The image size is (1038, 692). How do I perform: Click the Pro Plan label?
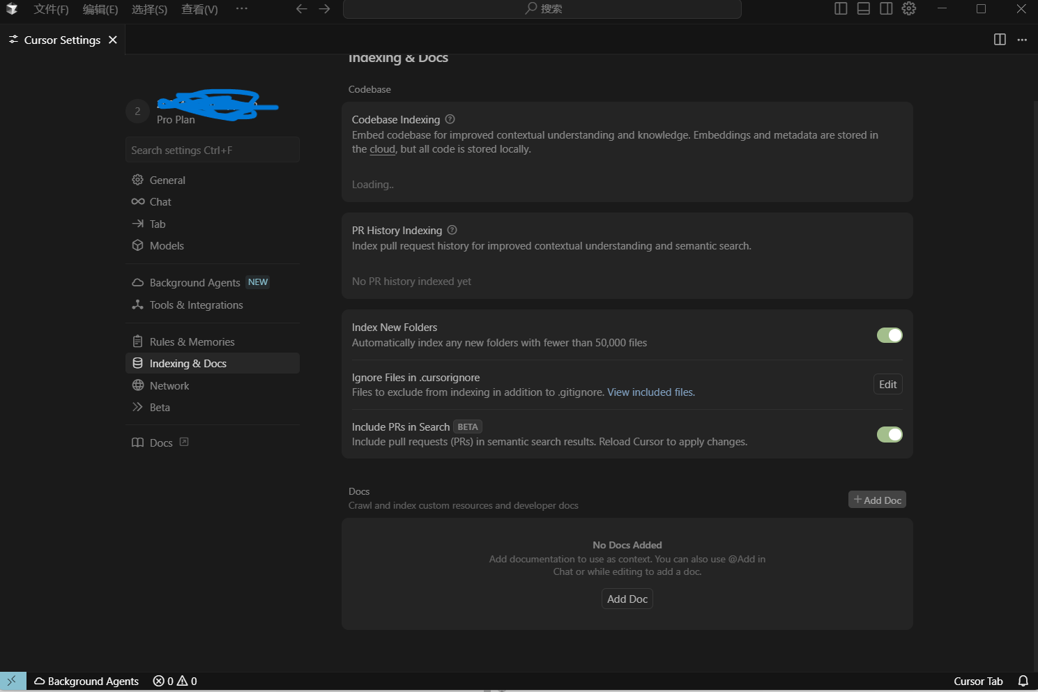click(176, 120)
